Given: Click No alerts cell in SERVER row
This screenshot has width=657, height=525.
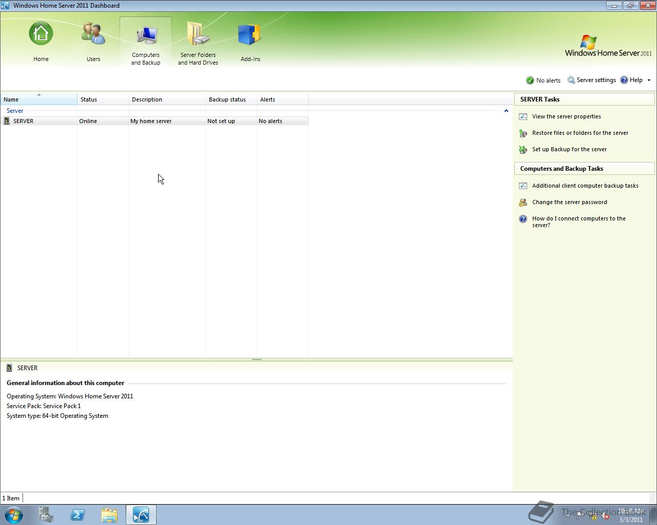Looking at the screenshot, I should tap(270, 121).
